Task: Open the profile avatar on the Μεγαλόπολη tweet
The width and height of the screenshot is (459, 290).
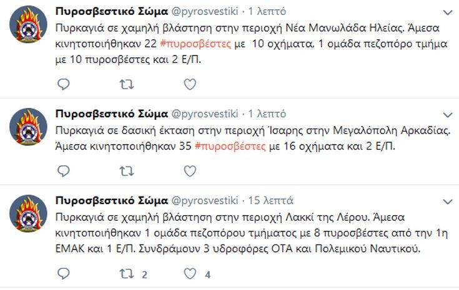Action: click(x=28, y=128)
